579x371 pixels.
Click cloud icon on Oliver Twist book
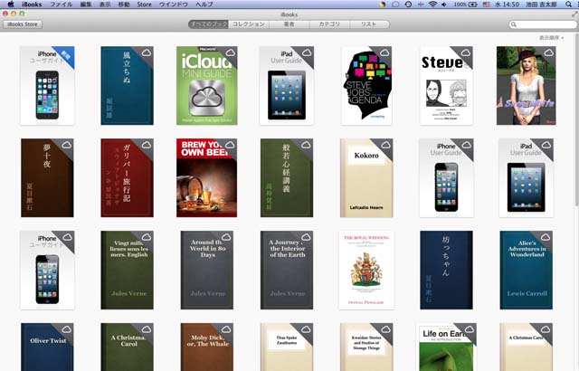tap(66, 329)
